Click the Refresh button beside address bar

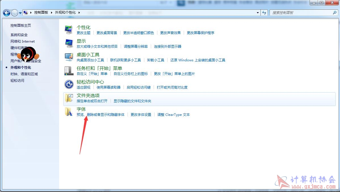coord(264,13)
